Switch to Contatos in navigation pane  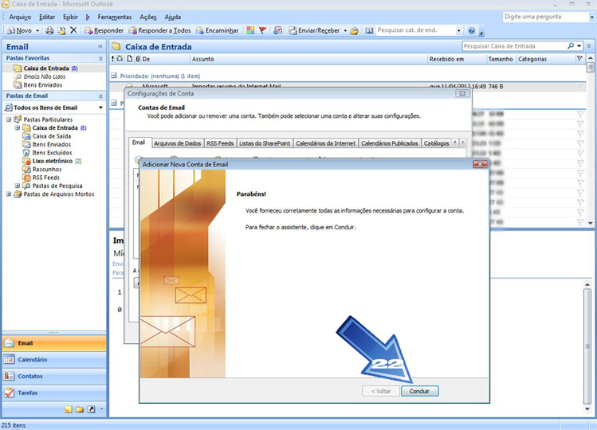coord(54,376)
